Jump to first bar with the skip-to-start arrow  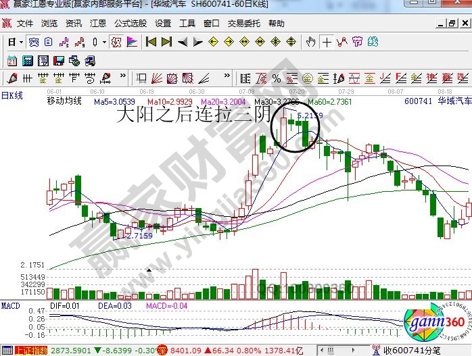[x=149, y=42]
